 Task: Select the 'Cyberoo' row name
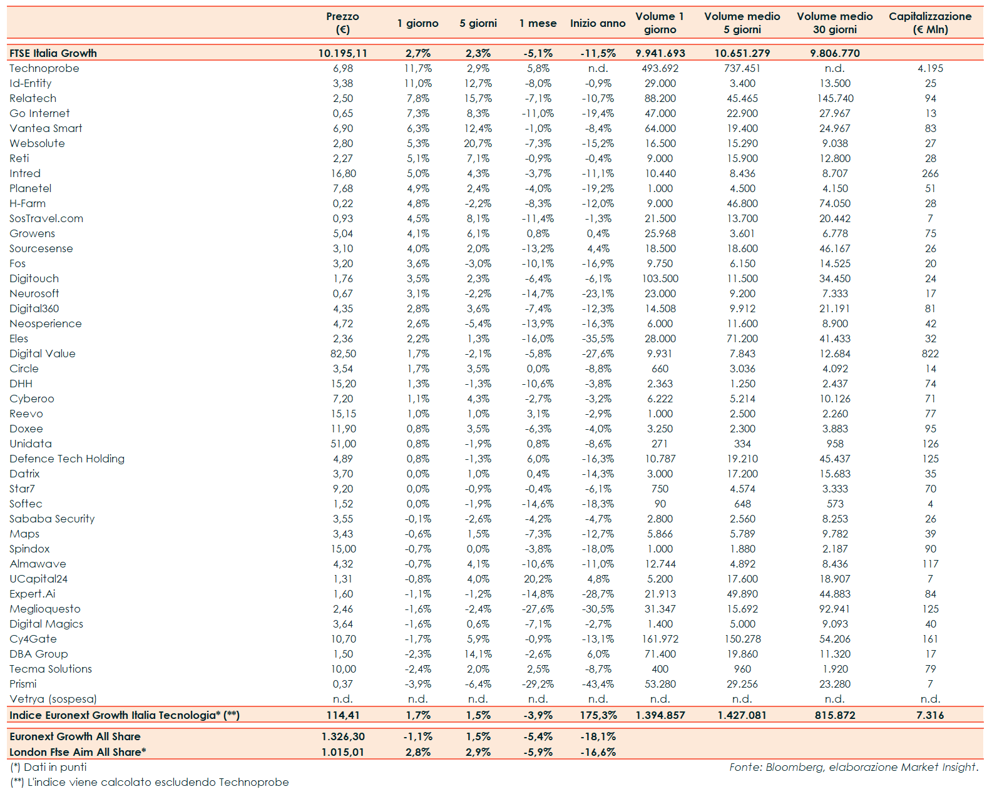(x=32, y=399)
